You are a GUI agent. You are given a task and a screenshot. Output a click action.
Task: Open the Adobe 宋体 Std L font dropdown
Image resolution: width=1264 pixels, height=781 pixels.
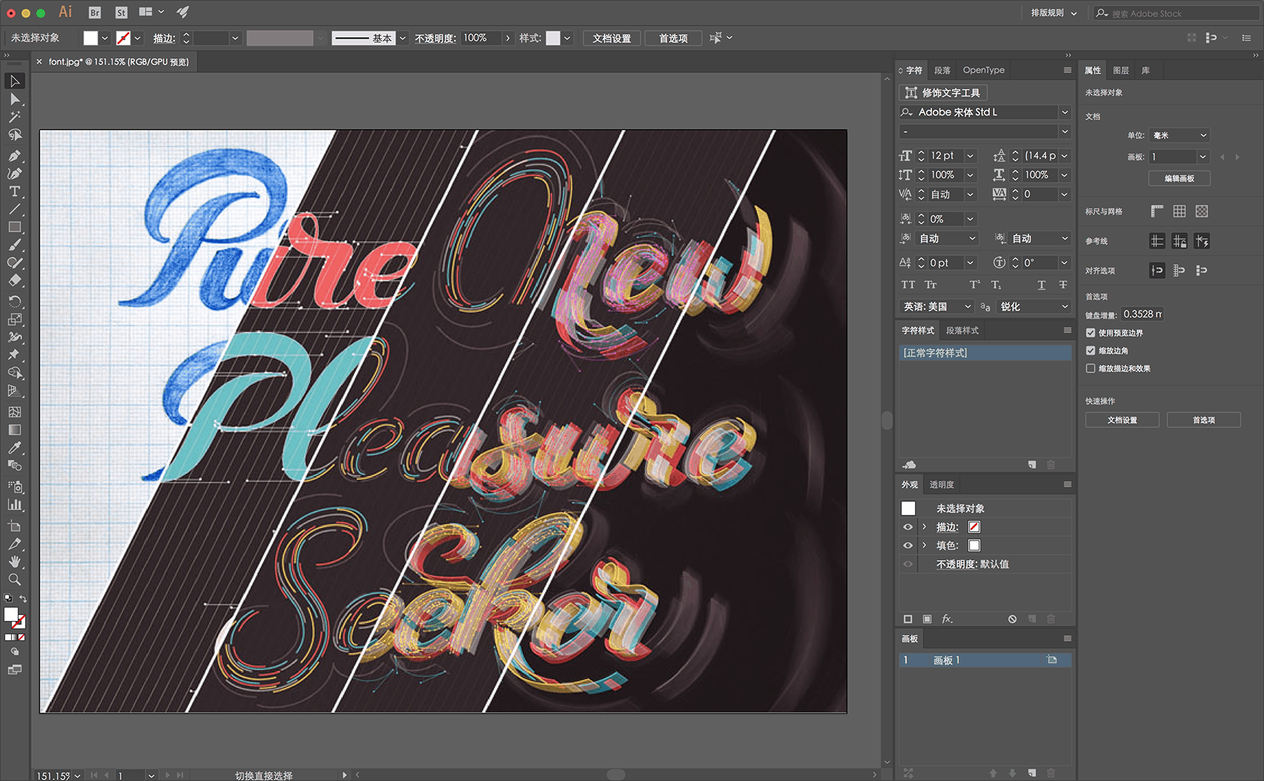[x=1064, y=112]
